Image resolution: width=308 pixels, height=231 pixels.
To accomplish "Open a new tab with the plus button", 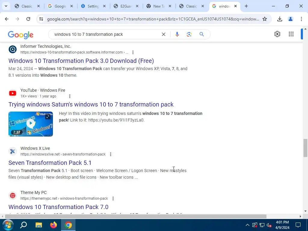I will coord(246,6).
